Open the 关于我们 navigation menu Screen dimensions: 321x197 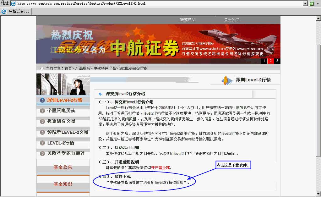(231, 20)
